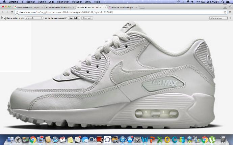The image size is (233, 145).
Task: Open the Visning menu
Action: 42,2
